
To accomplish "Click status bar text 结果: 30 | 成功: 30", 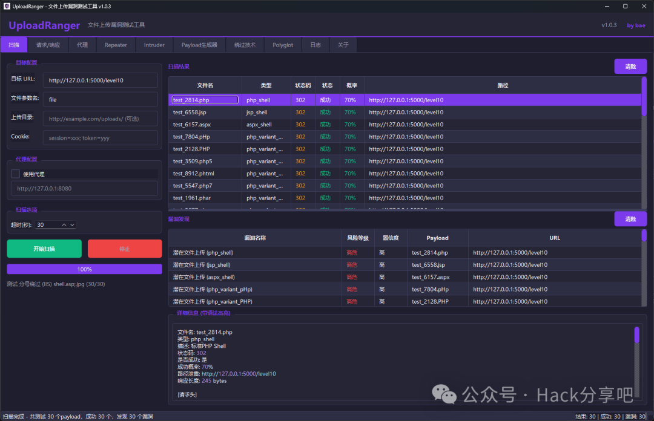I will (598, 416).
